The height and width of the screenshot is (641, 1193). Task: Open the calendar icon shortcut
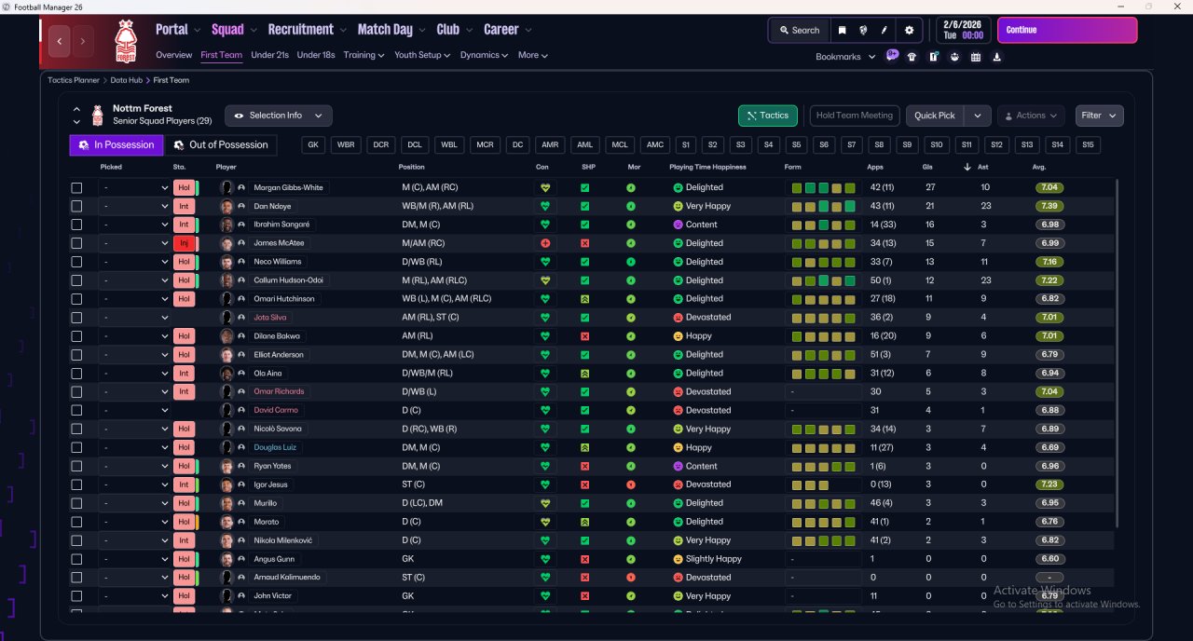click(976, 57)
